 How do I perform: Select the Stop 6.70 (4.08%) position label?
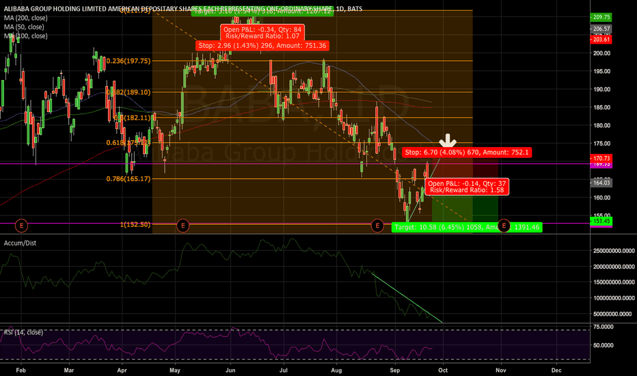click(x=467, y=152)
